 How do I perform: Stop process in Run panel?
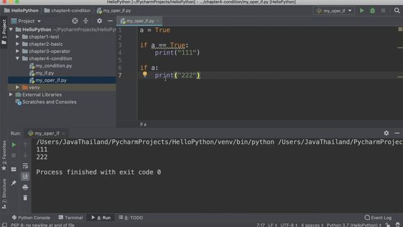click(14, 156)
